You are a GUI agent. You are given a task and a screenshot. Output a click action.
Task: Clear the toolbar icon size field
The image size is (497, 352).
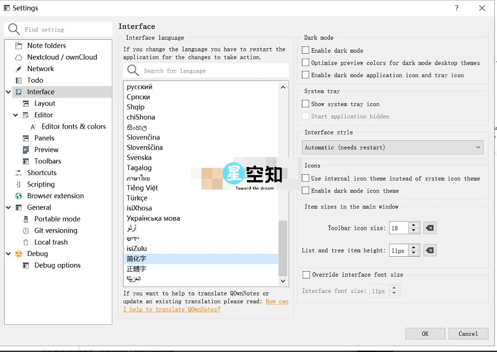(x=429, y=228)
